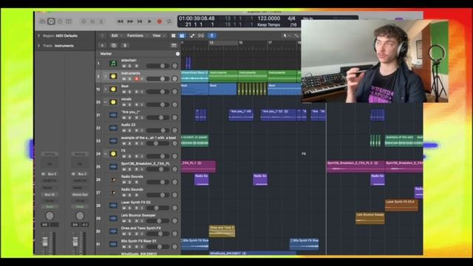Screen dimensions: 473x266
Task: Mute the sidechain track
Action: [123, 66]
